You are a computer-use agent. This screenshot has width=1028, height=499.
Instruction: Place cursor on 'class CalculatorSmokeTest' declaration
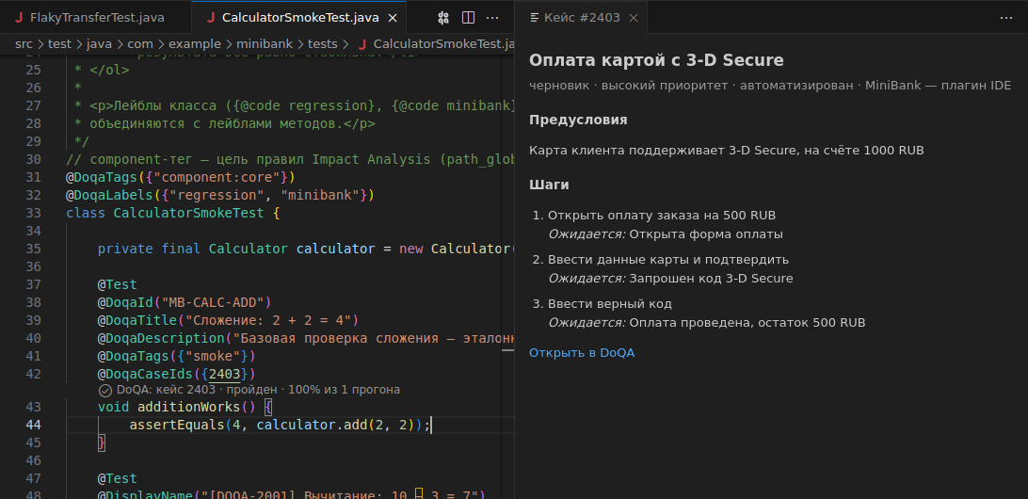click(174, 213)
